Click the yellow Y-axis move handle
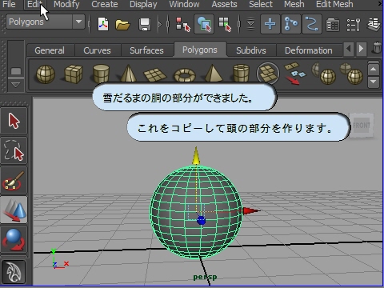The image size is (384, 288). [196, 155]
